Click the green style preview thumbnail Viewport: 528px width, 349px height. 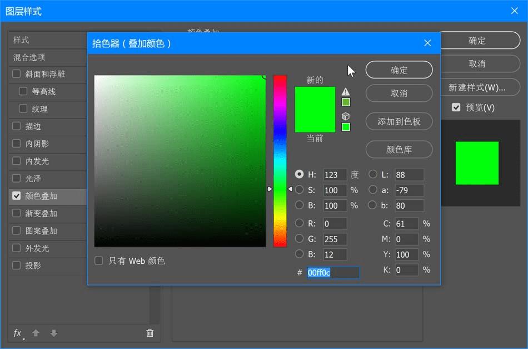click(x=477, y=163)
